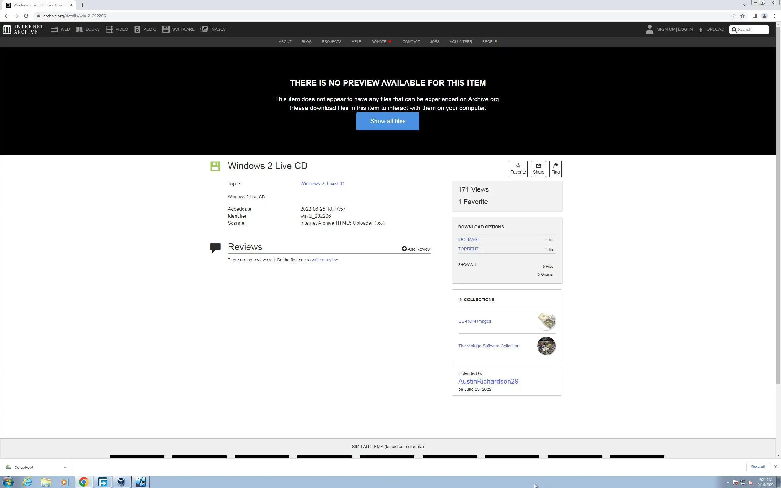Open the CD-ROM Images collection thumbnail
Image resolution: width=781 pixels, height=488 pixels.
pos(546,321)
